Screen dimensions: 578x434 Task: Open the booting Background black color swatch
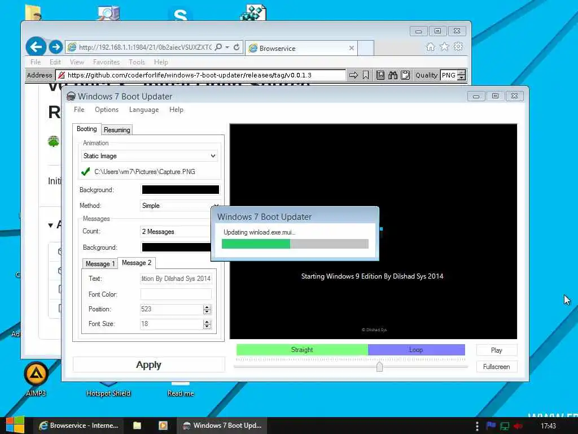(x=180, y=190)
